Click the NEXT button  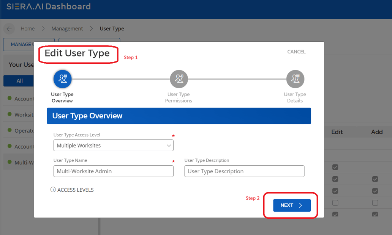[292, 205]
